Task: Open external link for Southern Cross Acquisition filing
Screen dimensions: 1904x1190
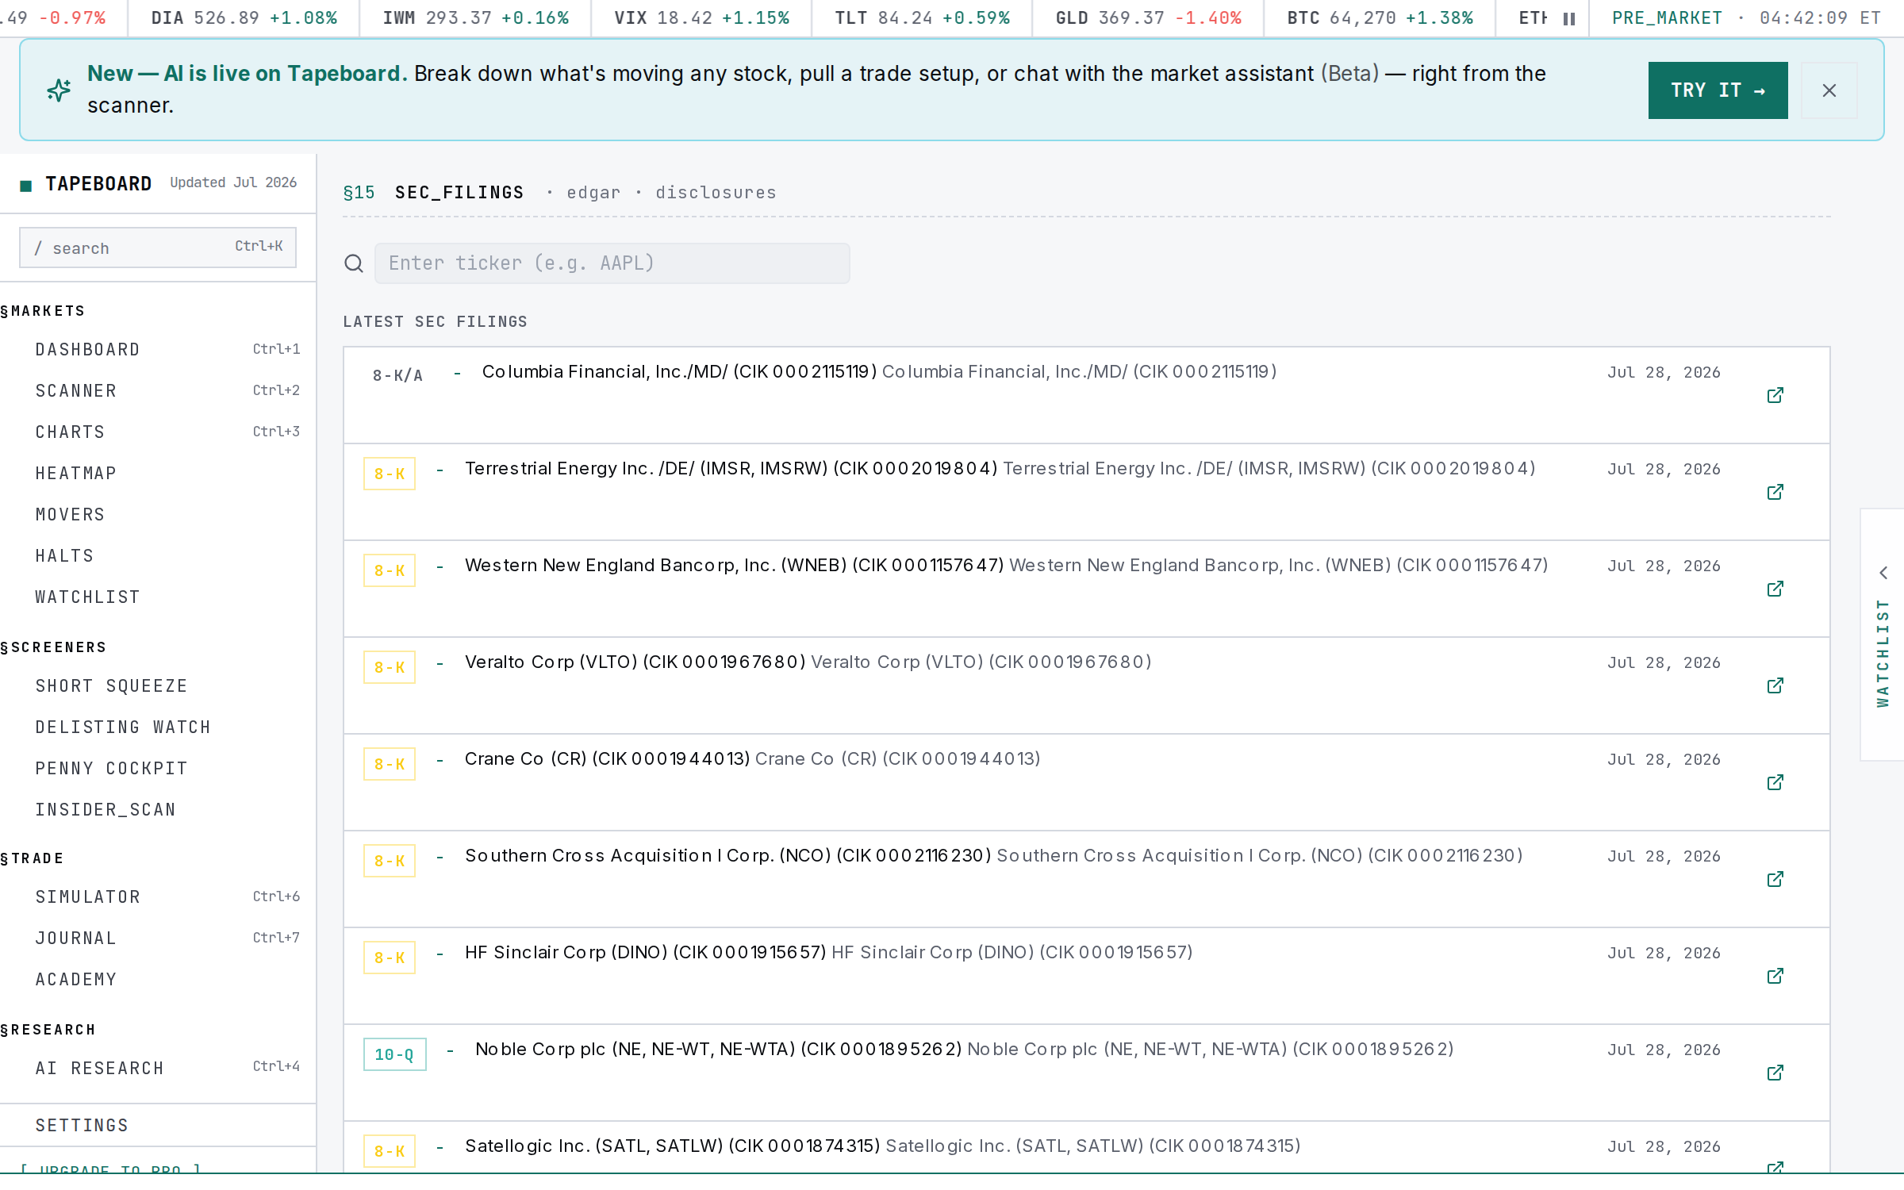Action: [1775, 879]
